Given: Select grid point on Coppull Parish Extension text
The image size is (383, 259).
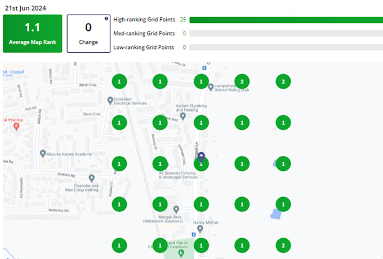Looking at the screenshot, I should tap(160, 246).
